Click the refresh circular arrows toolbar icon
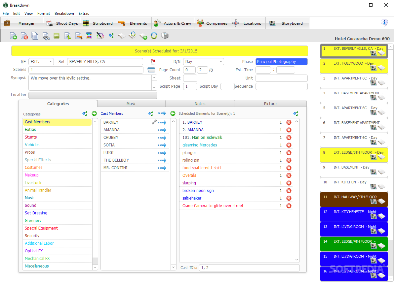 (154, 36)
